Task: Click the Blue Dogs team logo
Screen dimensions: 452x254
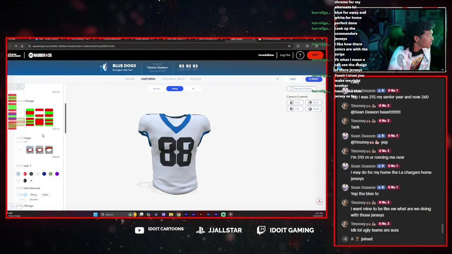Action: [104, 67]
